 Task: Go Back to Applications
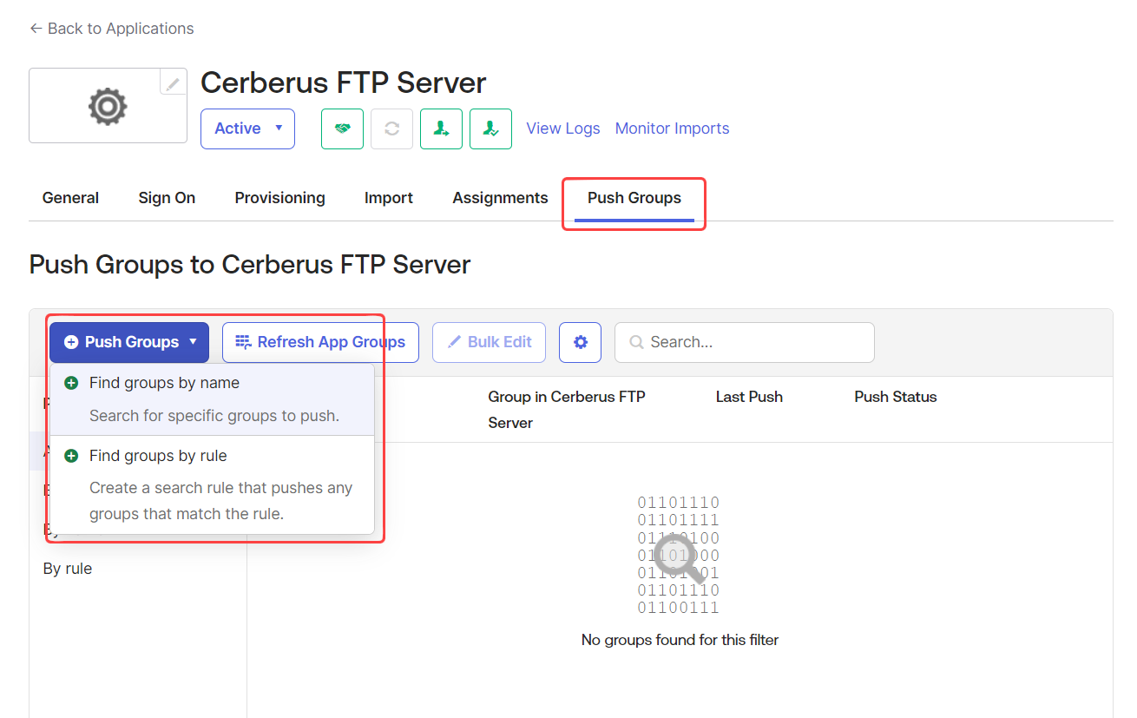pos(111,29)
